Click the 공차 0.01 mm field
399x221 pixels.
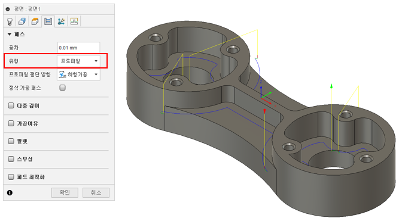(x=78, y=48)
